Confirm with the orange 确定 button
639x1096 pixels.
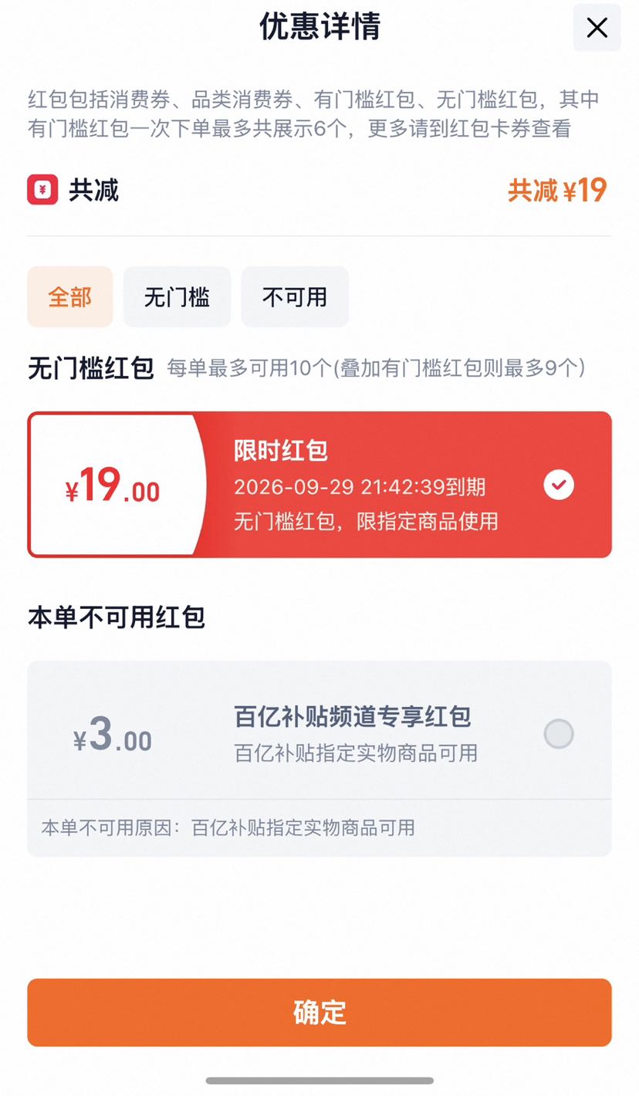[x=319, y=1013]
